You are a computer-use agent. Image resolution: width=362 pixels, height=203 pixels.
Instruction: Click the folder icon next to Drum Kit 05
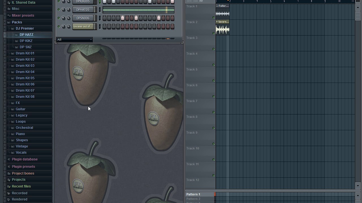(x=13, y=78)
